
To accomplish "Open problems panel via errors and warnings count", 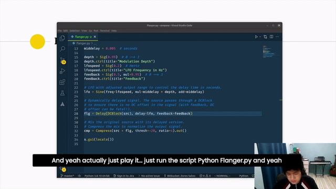I will click(x=205, y=176).
